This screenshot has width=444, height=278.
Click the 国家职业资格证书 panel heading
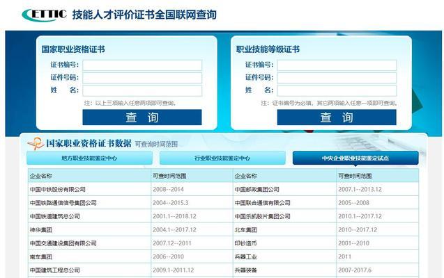(73, 49)
